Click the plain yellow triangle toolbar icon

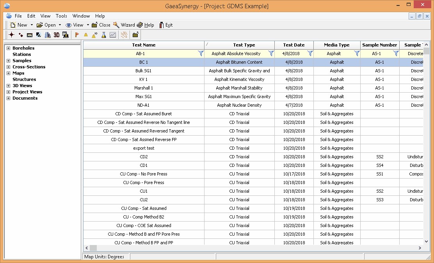[x=86, y=35]
